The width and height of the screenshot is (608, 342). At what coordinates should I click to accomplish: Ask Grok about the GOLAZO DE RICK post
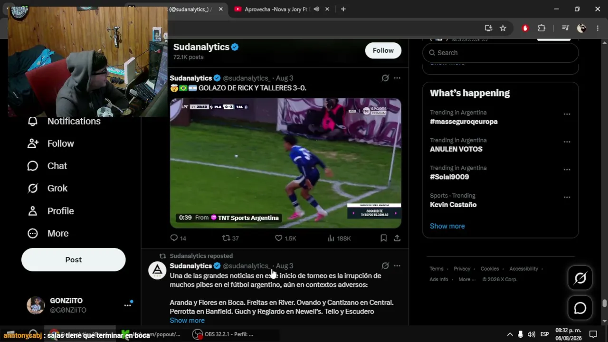pyautogui.click(x=385, y=78)
